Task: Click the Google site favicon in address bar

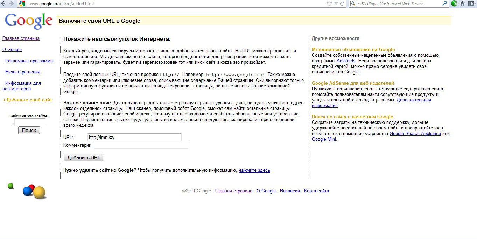Action: 22,4
